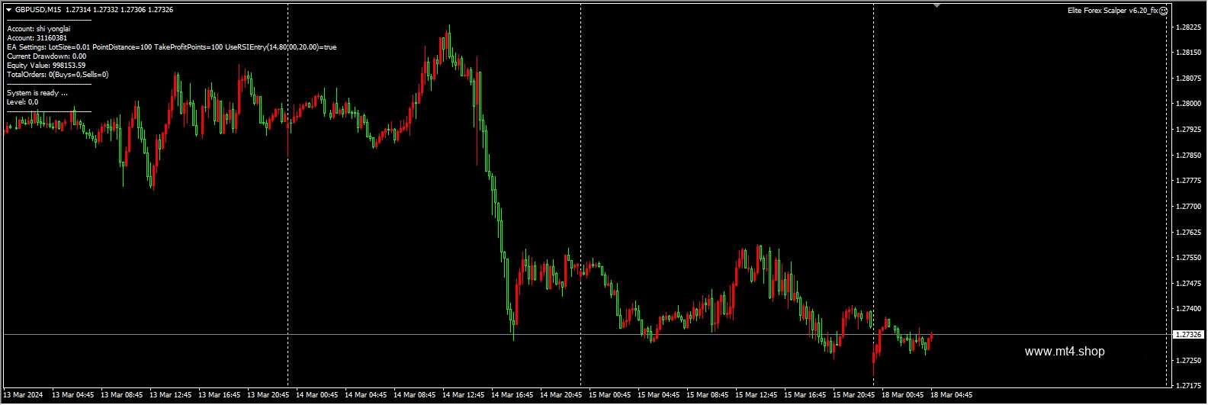Click the 1.27400 price scale label

point(1189,309)
